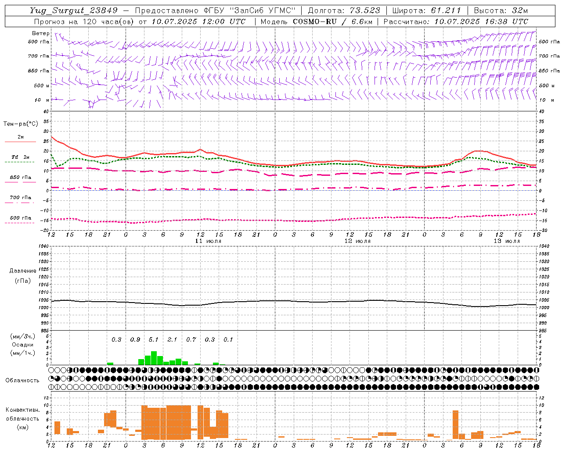Click the 'Давление' pressure panel label

23,271
